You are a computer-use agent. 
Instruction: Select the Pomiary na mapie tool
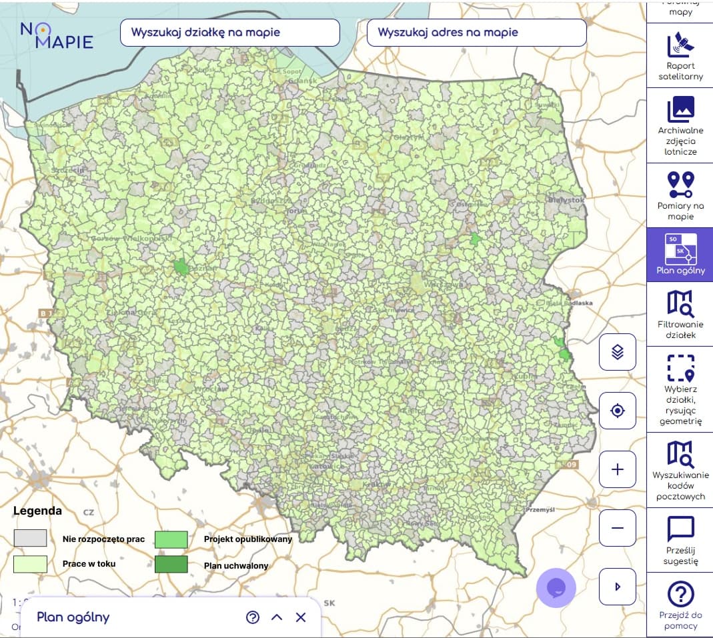[x=680, y=195]
